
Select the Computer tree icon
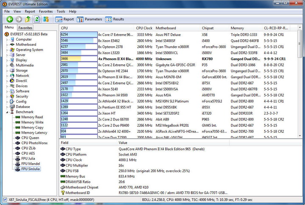(x=12, y=39)
